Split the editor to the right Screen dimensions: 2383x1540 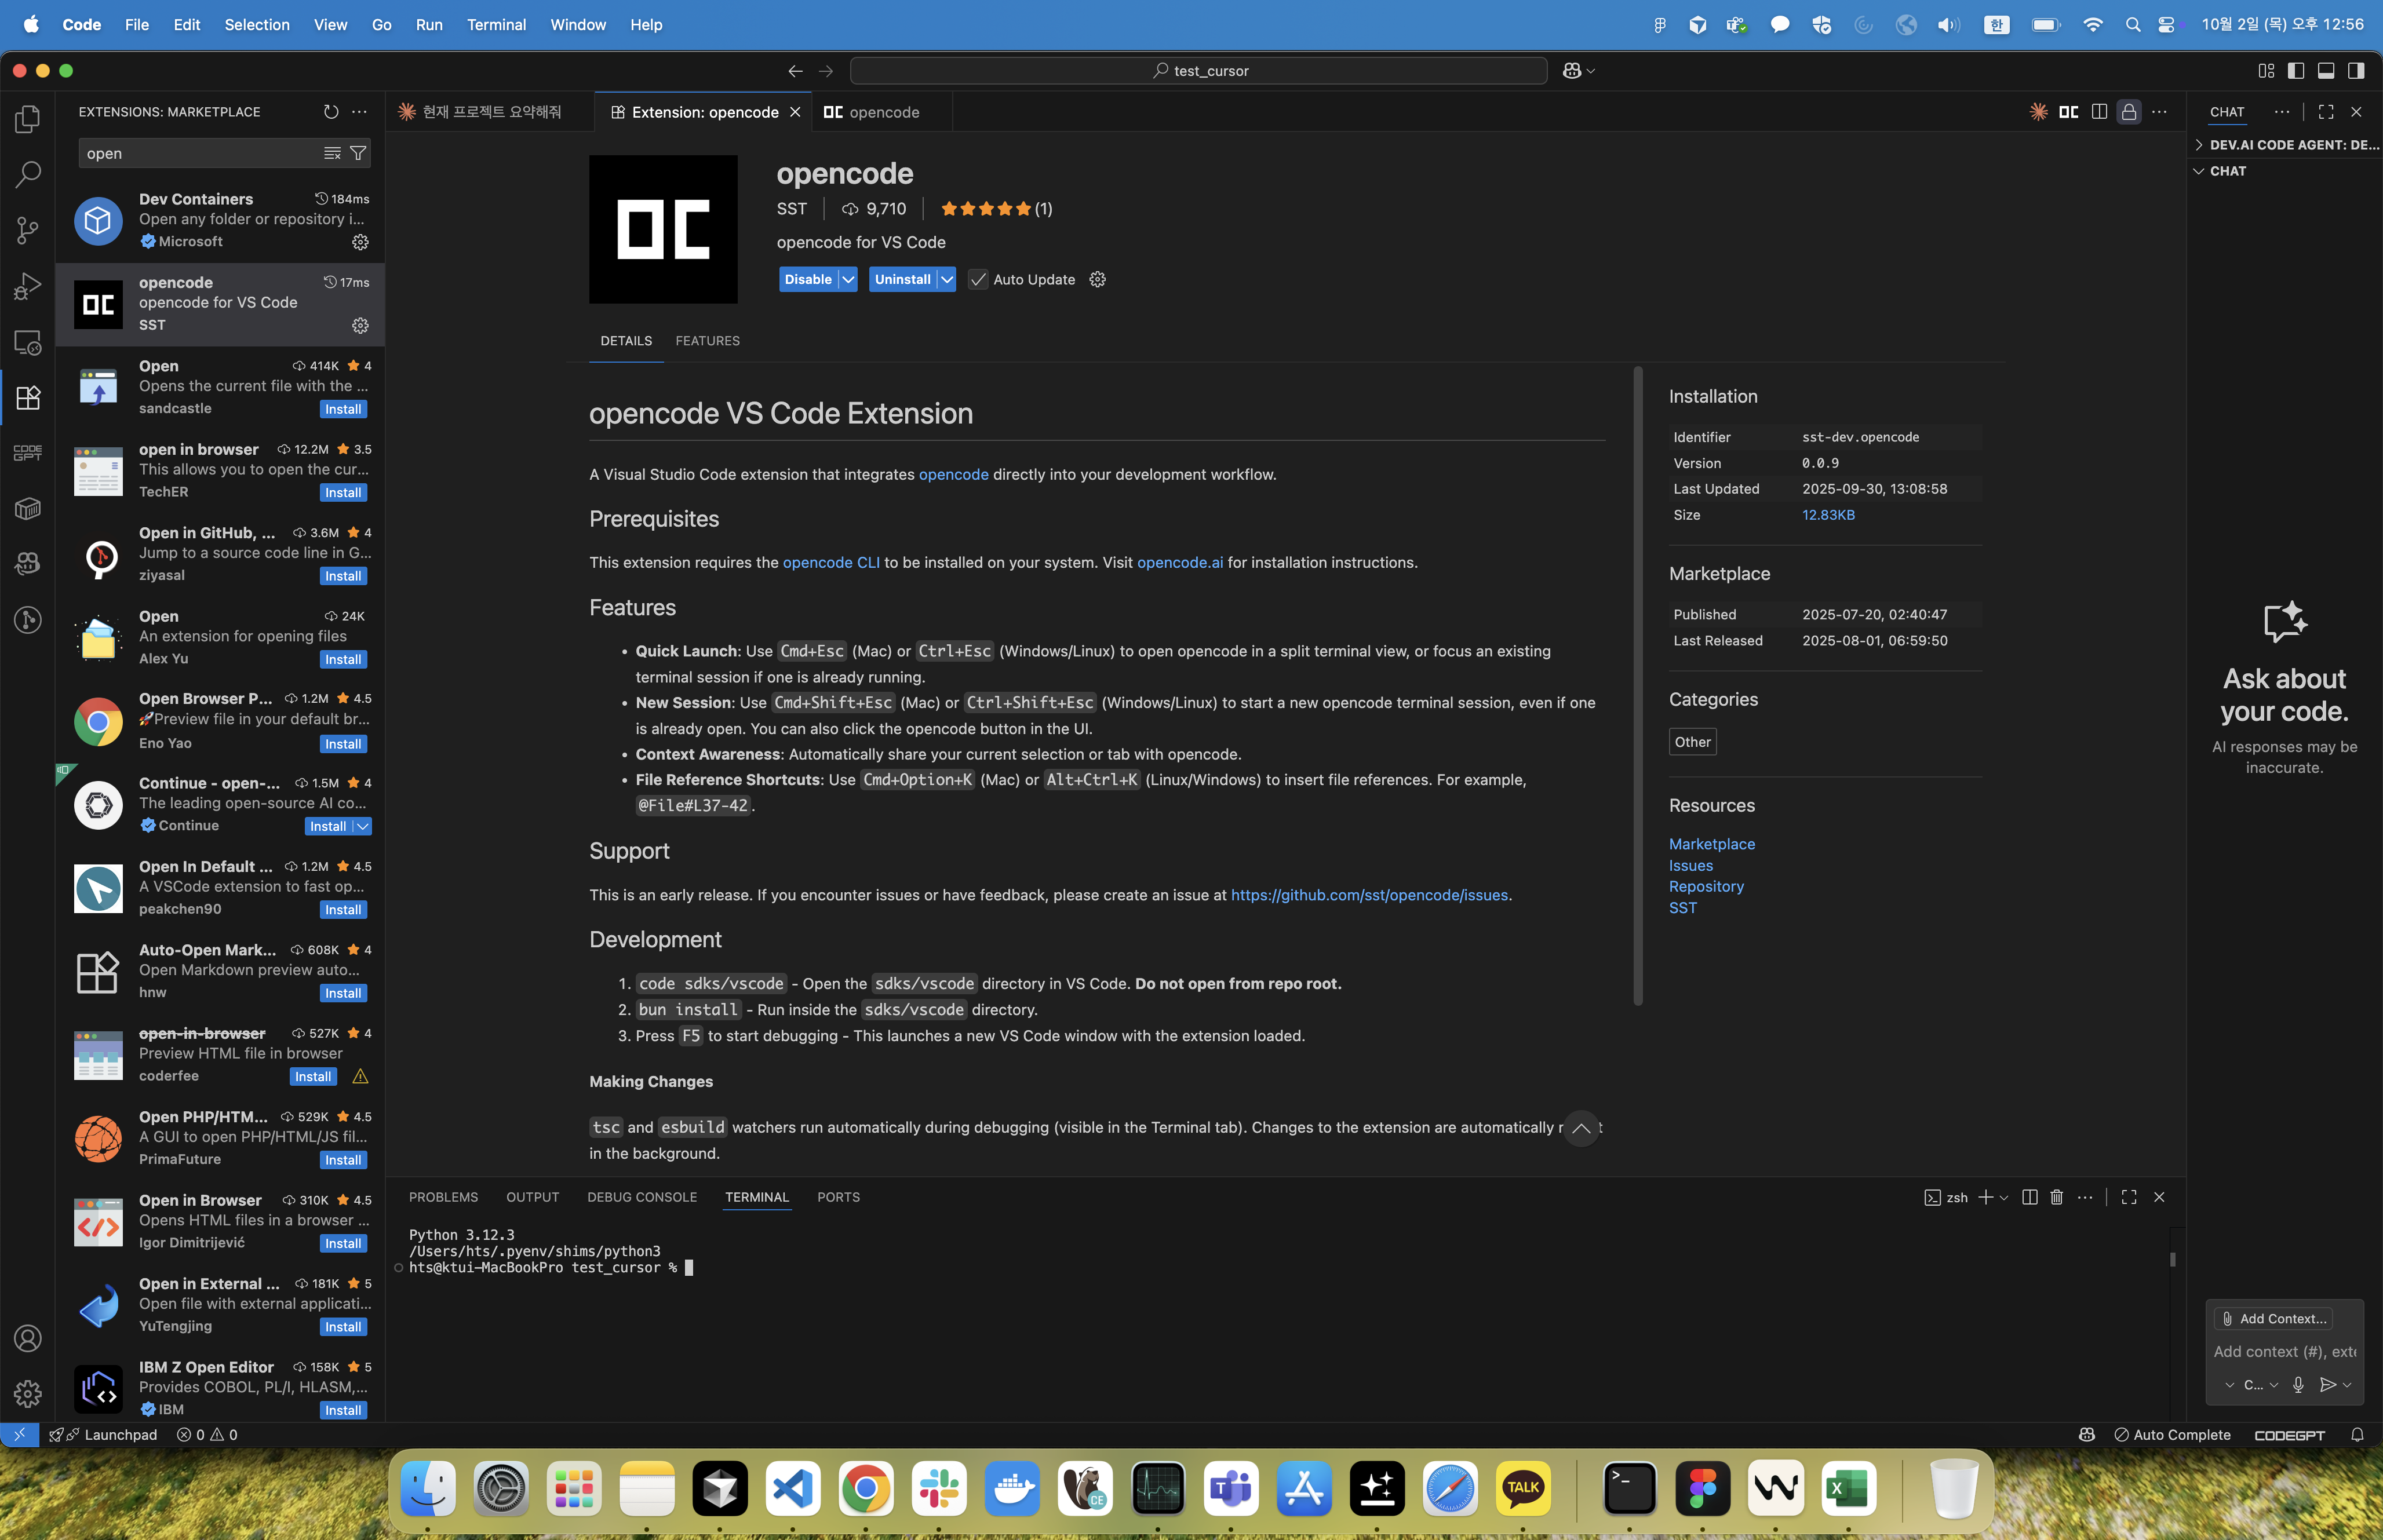coord(2099,112)
